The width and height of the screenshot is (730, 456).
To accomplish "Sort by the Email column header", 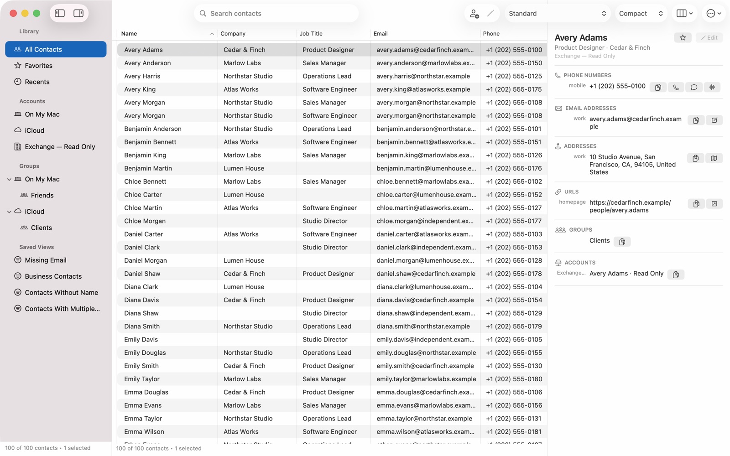I will point(425,34).
